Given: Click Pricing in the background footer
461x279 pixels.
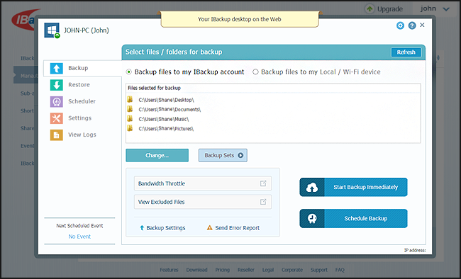Looking at the screenshot, I should point(222,270).
